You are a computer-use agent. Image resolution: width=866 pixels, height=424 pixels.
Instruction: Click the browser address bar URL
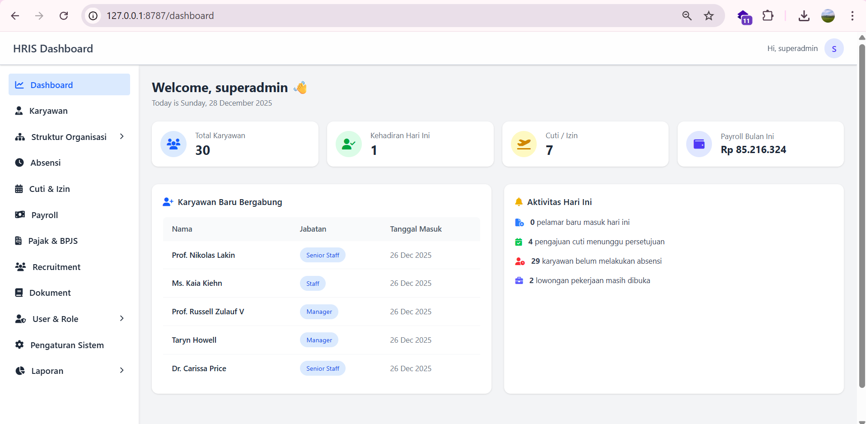pyautogui.click(x=160, y=16)
